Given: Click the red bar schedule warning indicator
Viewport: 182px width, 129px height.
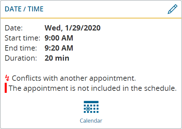Looking at the screenshot, I should coord(6,88).
